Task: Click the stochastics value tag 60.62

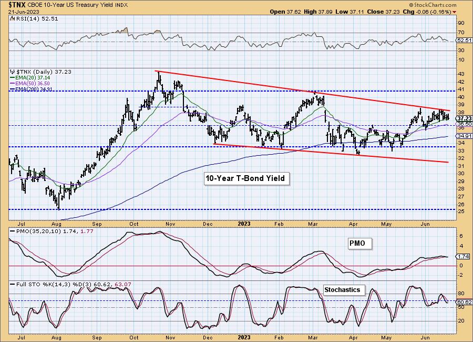Action: [x=464, y=302]
